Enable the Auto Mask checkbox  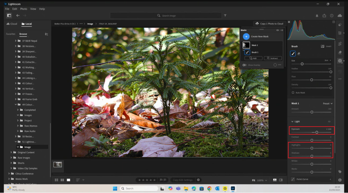293,93
